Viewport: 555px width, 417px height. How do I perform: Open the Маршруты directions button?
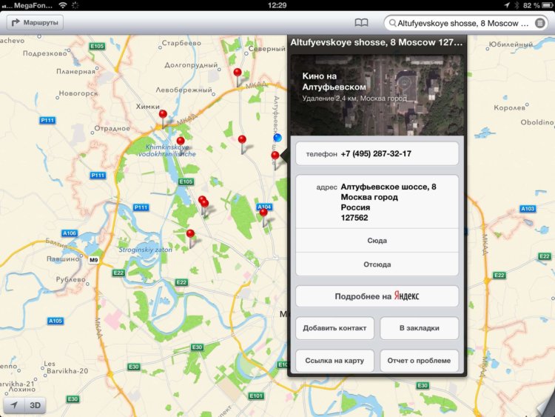(35, 22)
